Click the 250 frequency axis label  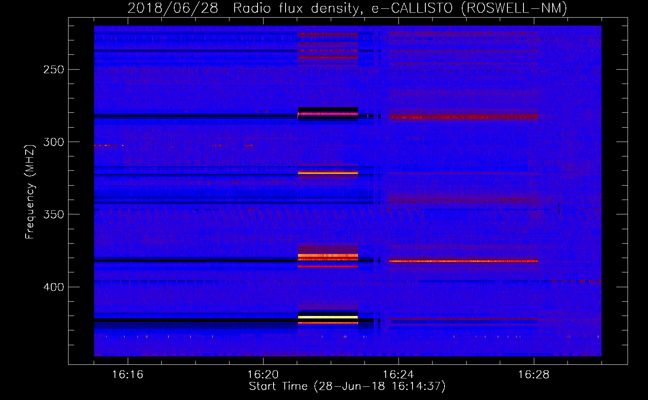[54, 70]
